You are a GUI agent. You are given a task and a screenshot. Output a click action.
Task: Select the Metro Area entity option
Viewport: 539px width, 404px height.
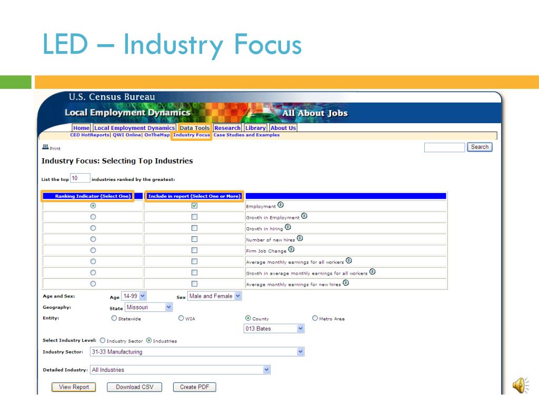click(x=315, y=318)
